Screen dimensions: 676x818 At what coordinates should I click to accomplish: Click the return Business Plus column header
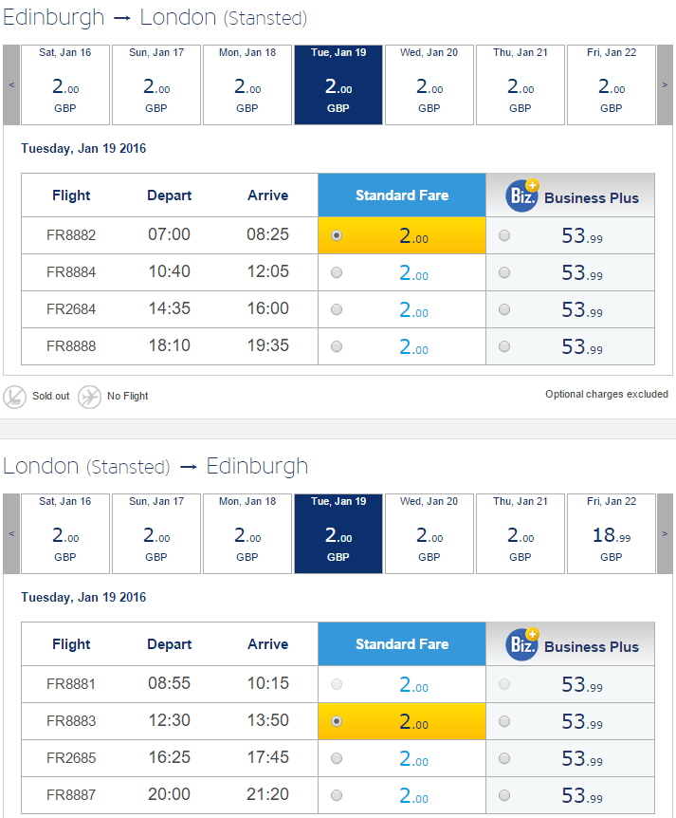[x=570, y=644]
